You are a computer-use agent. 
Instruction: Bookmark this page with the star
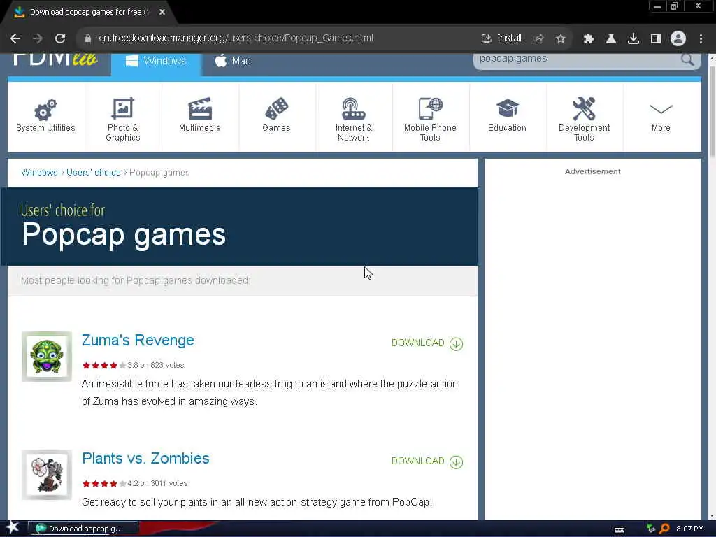coord(561,39)
